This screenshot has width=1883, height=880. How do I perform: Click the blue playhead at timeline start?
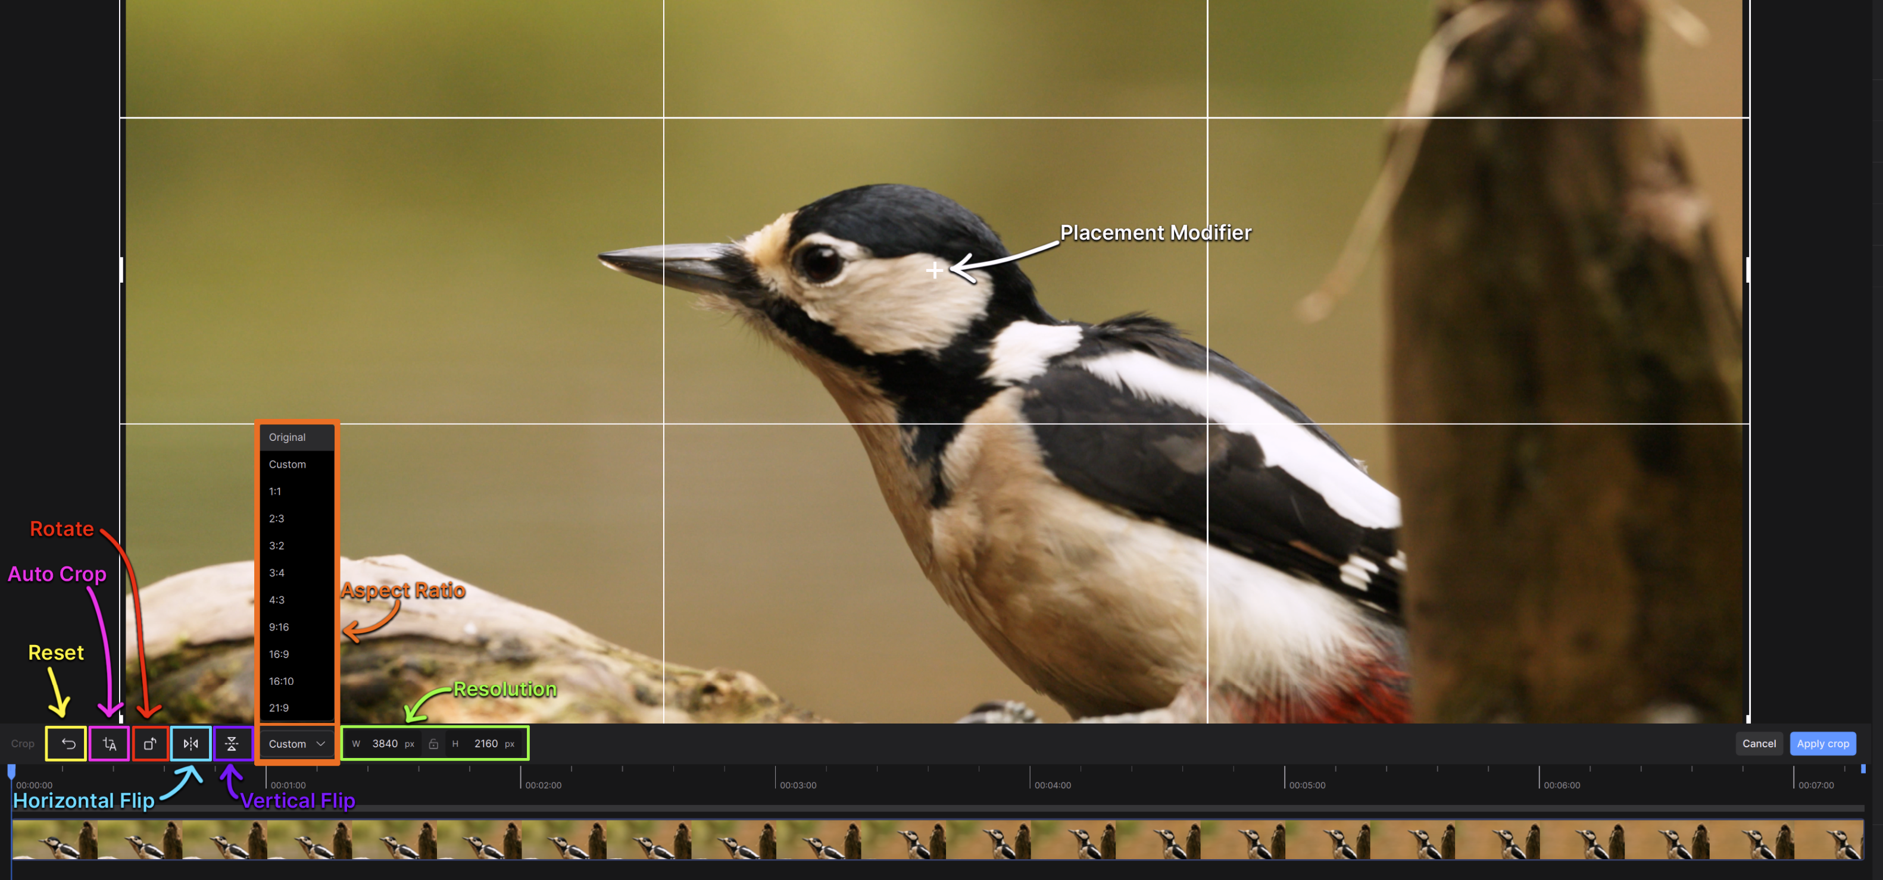click(11, 771)
